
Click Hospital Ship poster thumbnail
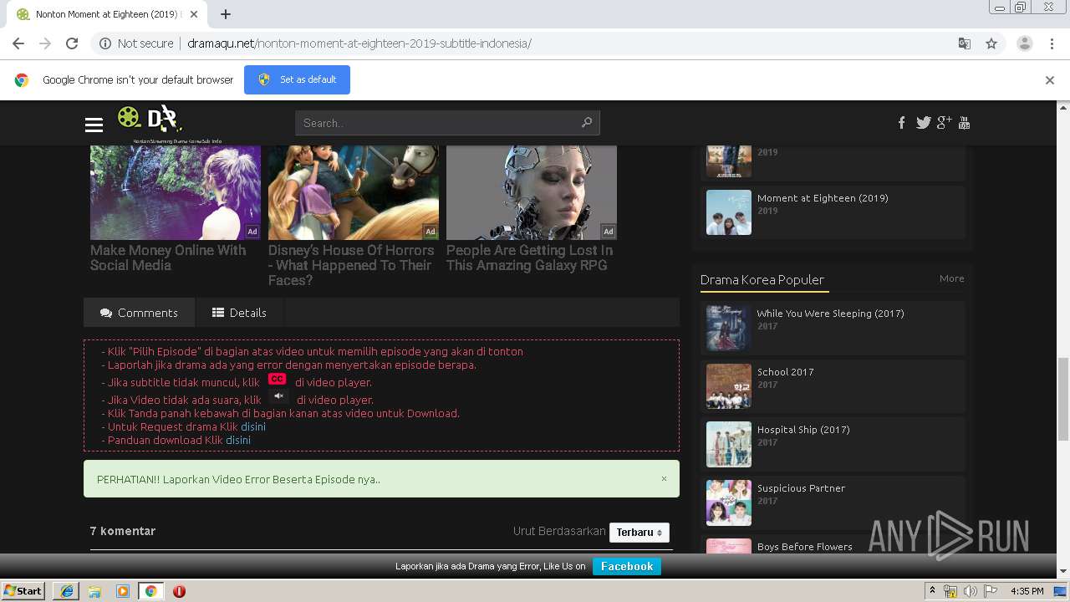tap(728, 444)
